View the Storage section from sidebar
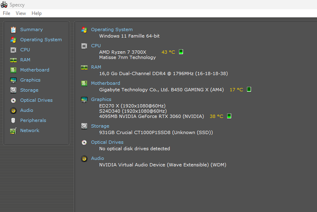This screenshot has width=317, height=212. pyautogui.click(x=29, y=90)
